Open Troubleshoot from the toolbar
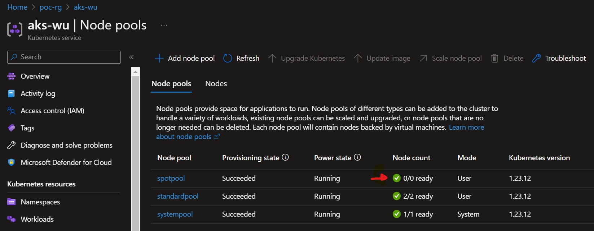Image resolution: width=594 pixels, height=231 pixels. pos(559,58)
